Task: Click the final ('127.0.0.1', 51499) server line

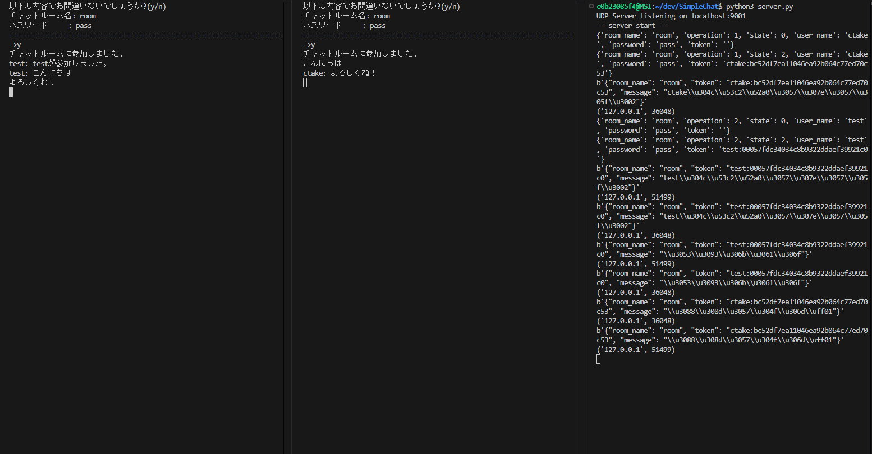Action: 636,350
